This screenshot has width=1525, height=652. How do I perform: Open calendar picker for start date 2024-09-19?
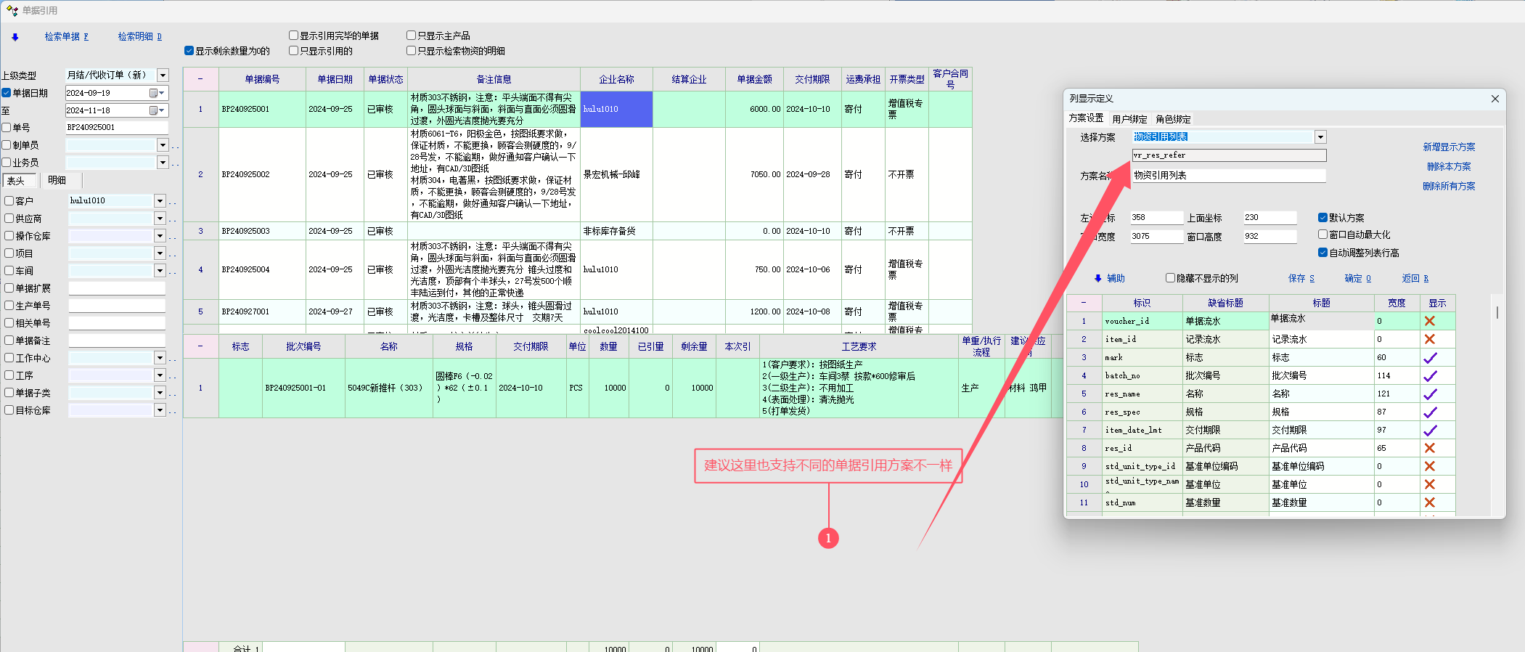pos(154,93)
